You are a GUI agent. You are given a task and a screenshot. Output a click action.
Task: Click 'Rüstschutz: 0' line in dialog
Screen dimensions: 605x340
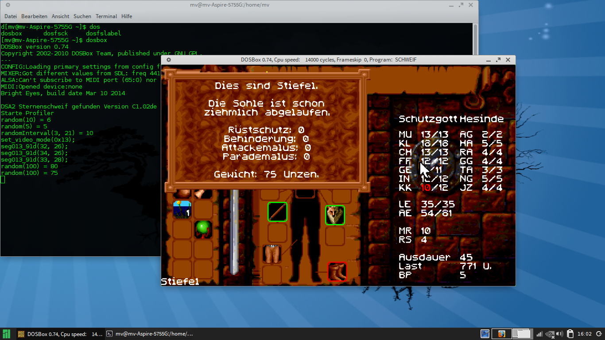click(x=266, y=130)
